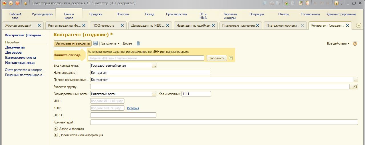This screenshot has height=145, width=365.
Task: Open the Справочники section
Action: (x=310, y=14)
